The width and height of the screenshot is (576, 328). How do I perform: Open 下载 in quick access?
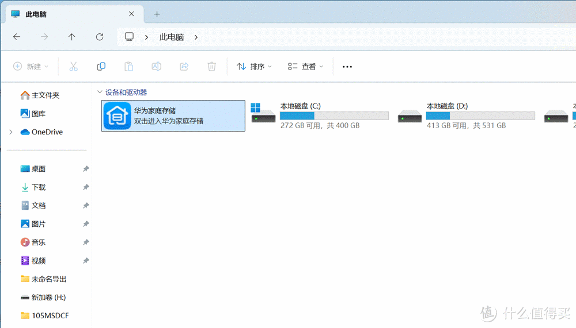pyautogui.click(x=33, y=187)
